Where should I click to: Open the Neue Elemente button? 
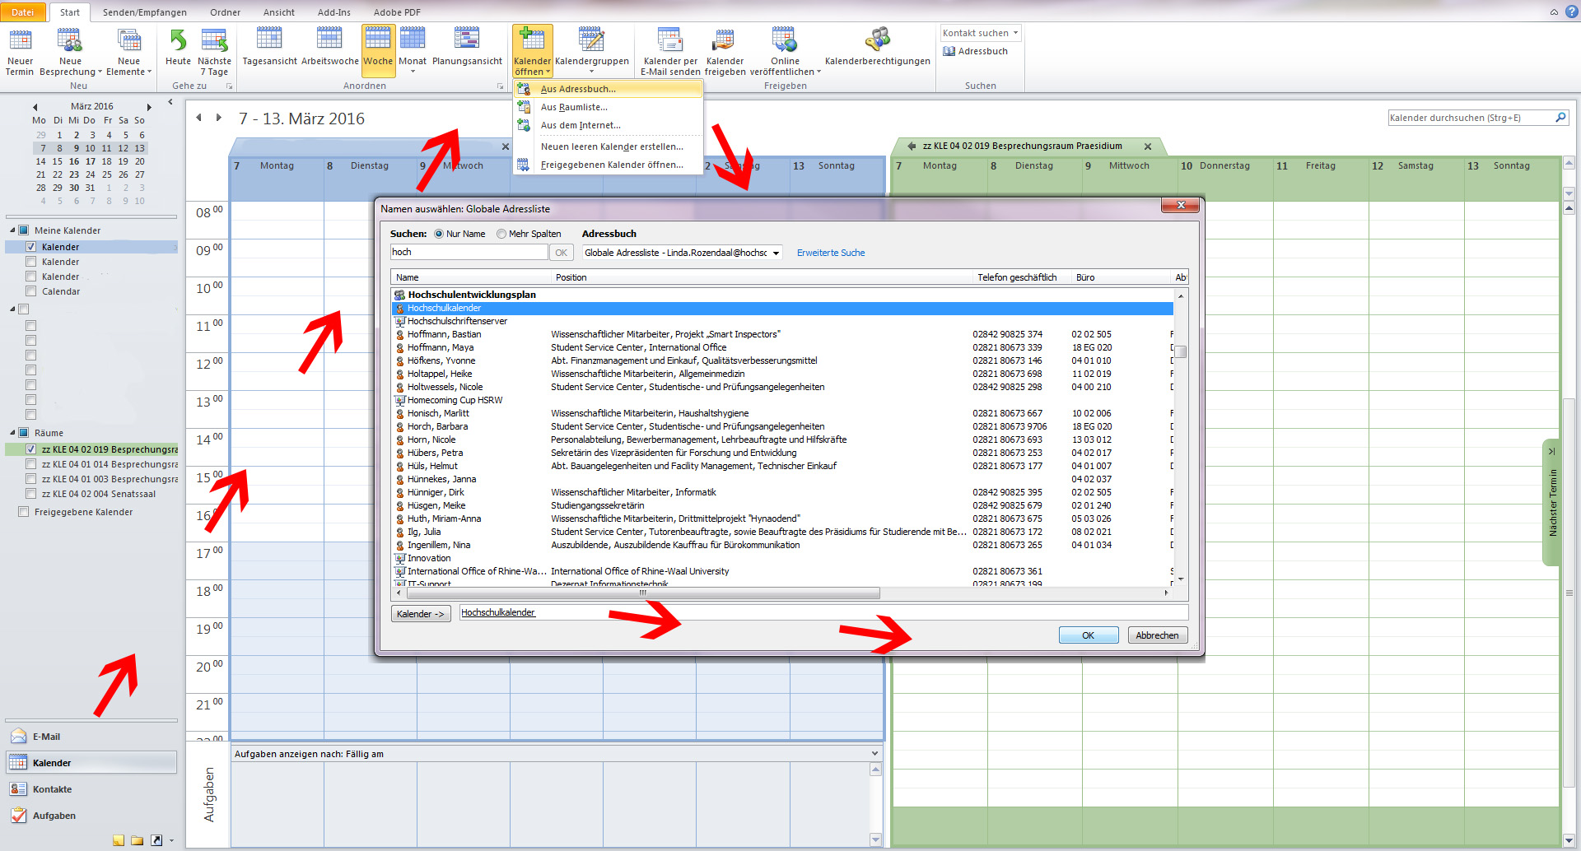(129, 53)
